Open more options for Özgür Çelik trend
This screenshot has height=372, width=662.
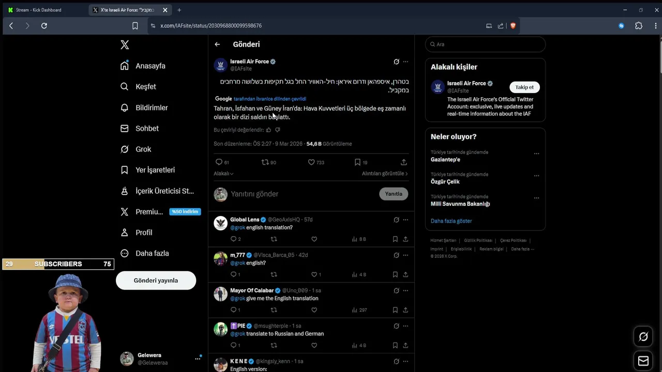(x=536, y=176)
